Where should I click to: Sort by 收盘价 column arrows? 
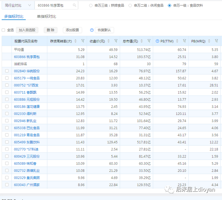(x=108, y=41)
